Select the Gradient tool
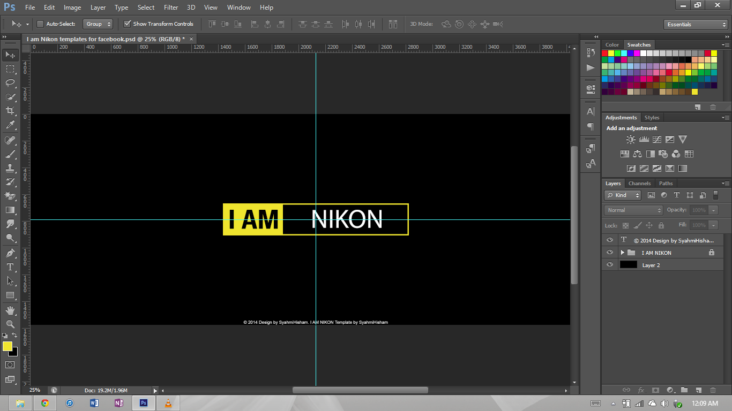Screen dimensions: 732x411 (10, 210)
